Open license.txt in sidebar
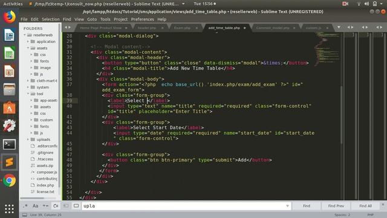 click(45, 191)
